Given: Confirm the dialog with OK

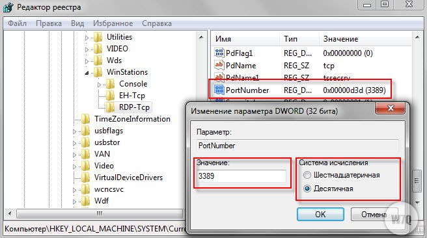Looking at the screenshot, I should click(320, 215).
